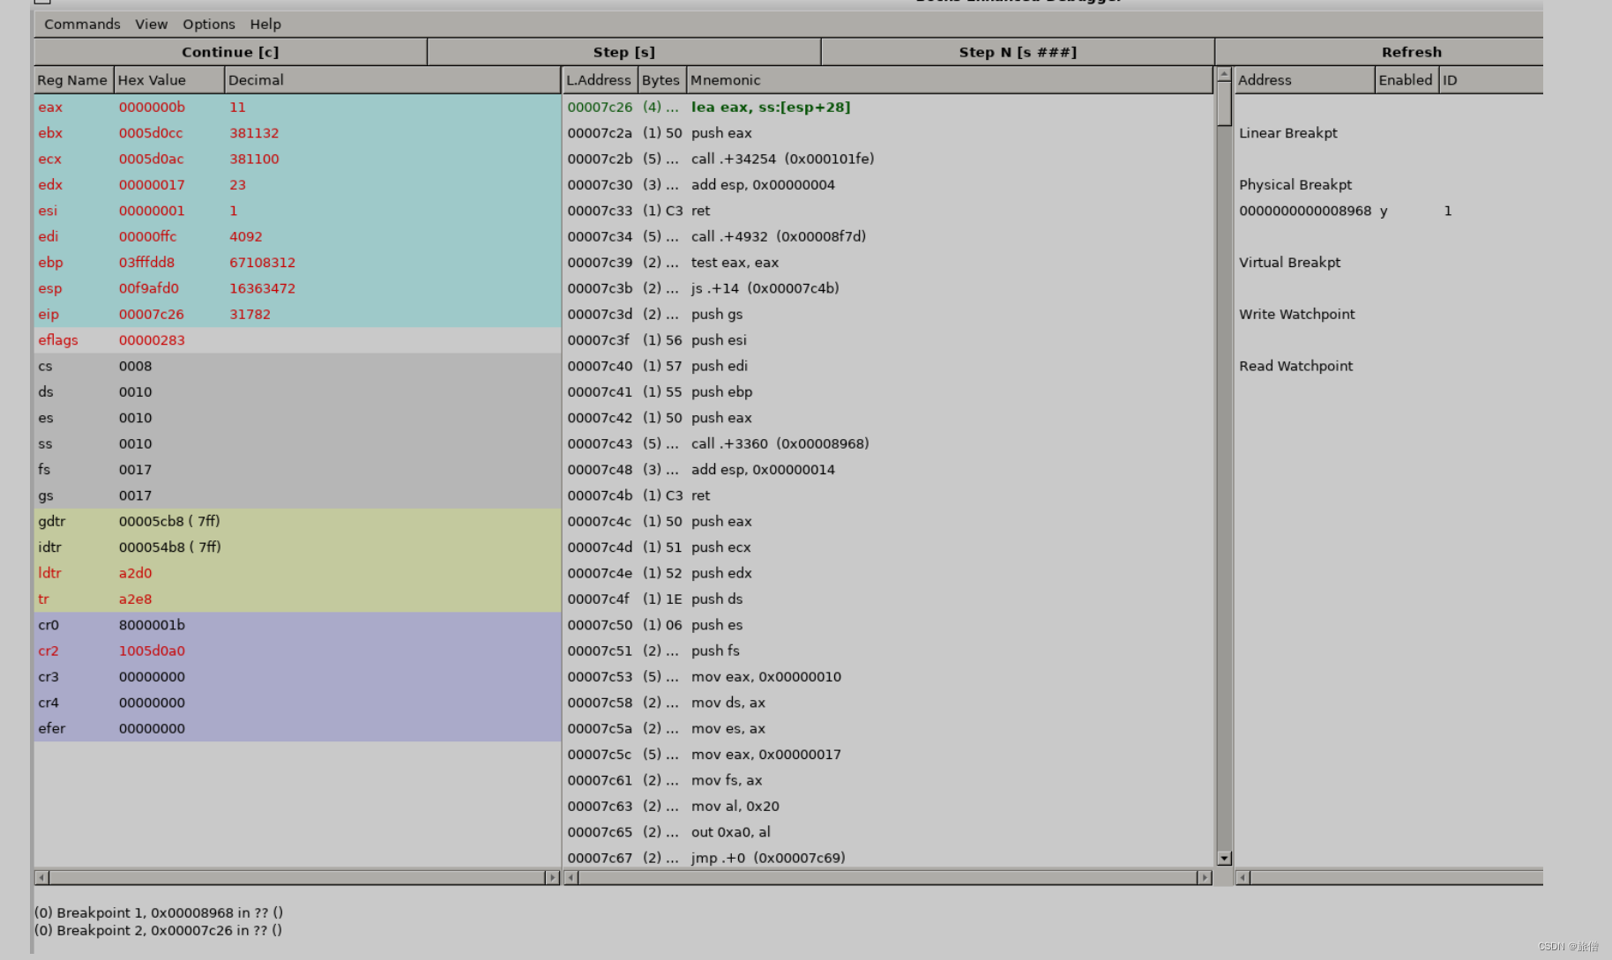Click right arrow of register pane scrollbar
The image size is (1612, 960).
click(552, 877)
